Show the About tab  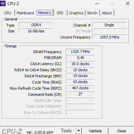[107, 13]
